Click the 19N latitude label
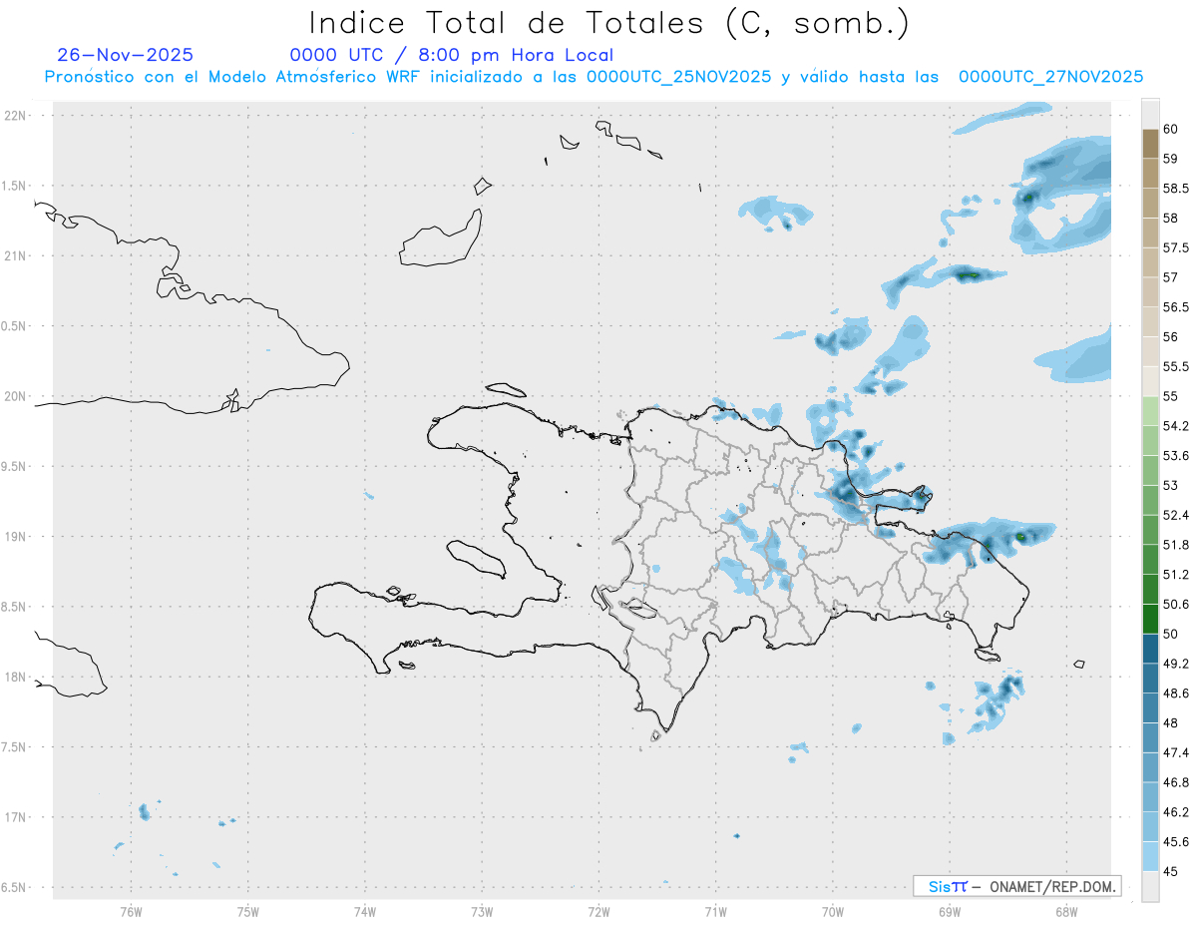Screen dimensions: 1197x925 [16, 537]
